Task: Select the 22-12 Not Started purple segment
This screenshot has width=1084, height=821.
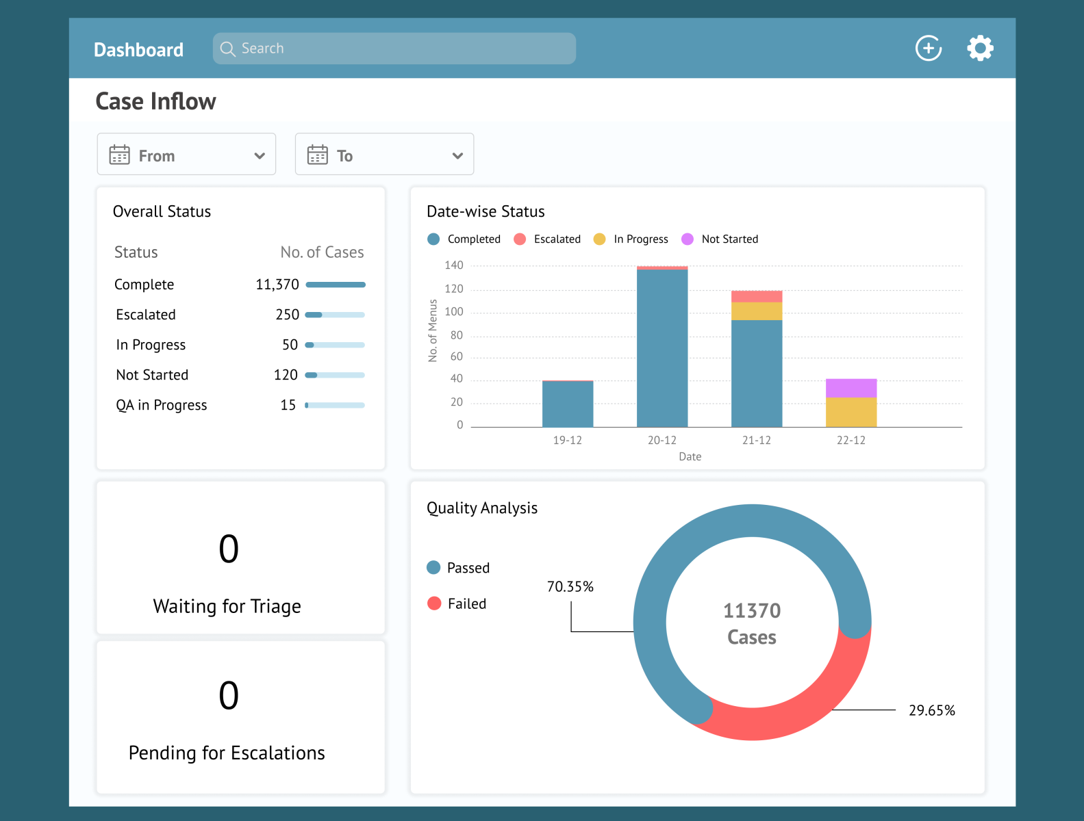Action: [x=851, y=388]
